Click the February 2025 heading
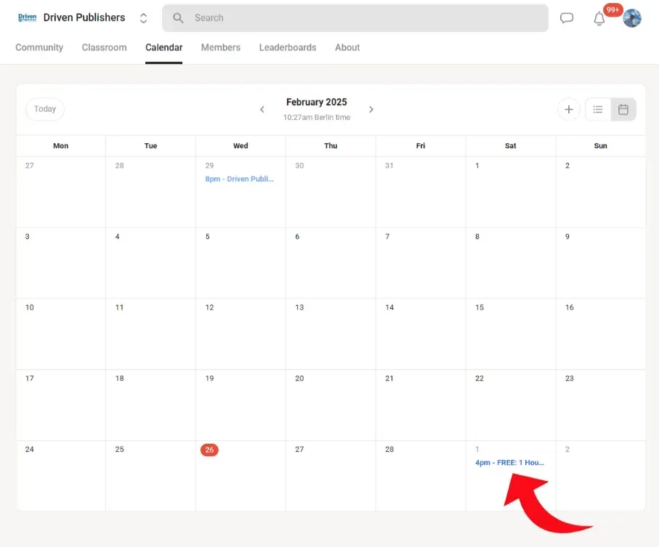This screenshot has width=659, height=547. 317,102
